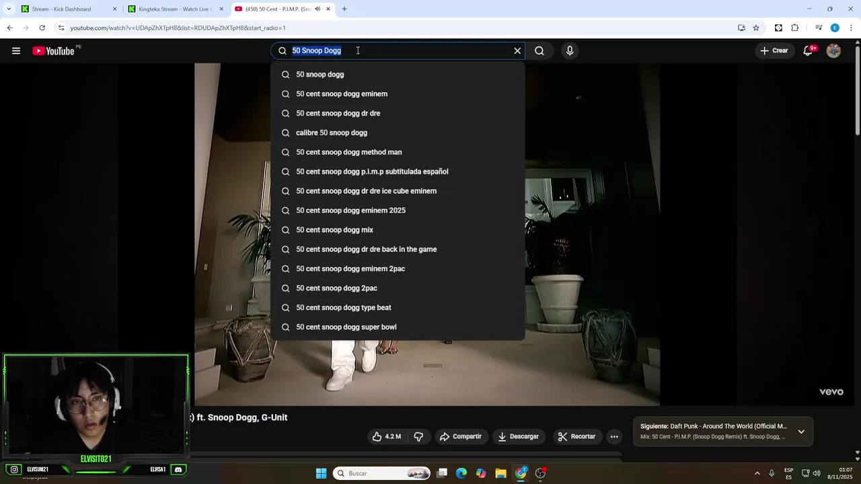The image size is (861, 484).
Task: Choose suggestion "50 cent snoop dogg dr dre"
Action: pos(398,114)
